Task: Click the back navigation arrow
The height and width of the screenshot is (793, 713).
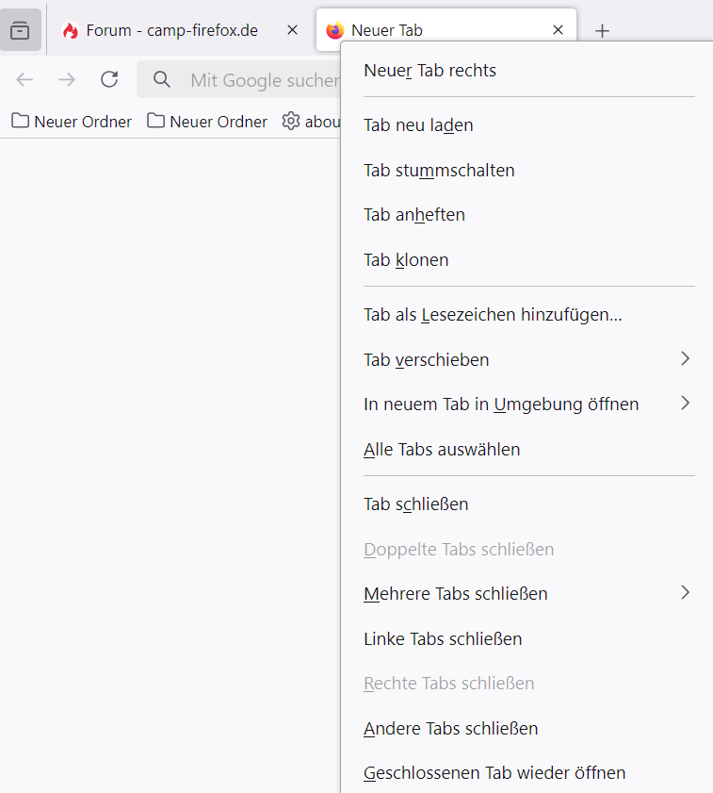Action: point(24,79)
